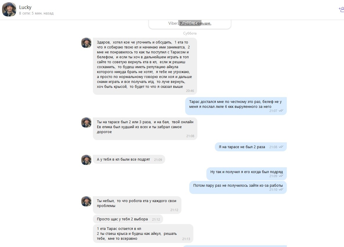Select the message "Я на тарасе не был 2 раза"
The image size is (344, 247).
point(242,147)
